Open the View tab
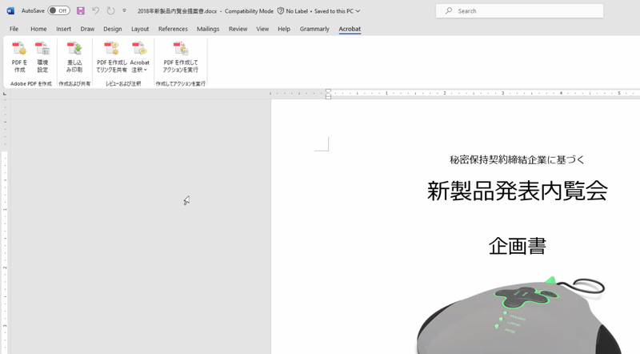Image resolution: width=640 pixels, height=354 pixels. click(x=262, y=29)
